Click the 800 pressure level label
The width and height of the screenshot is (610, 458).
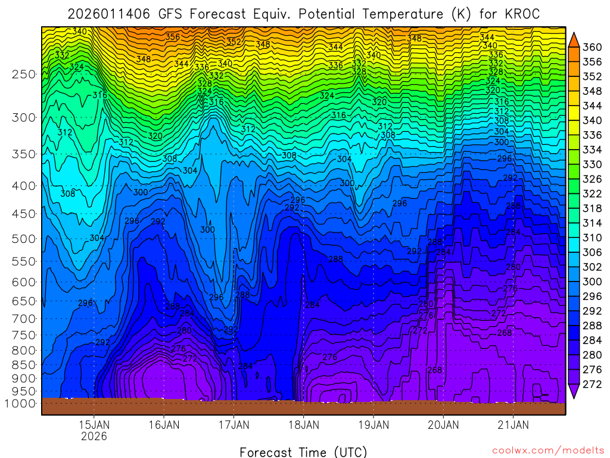[x=24, y=351]
